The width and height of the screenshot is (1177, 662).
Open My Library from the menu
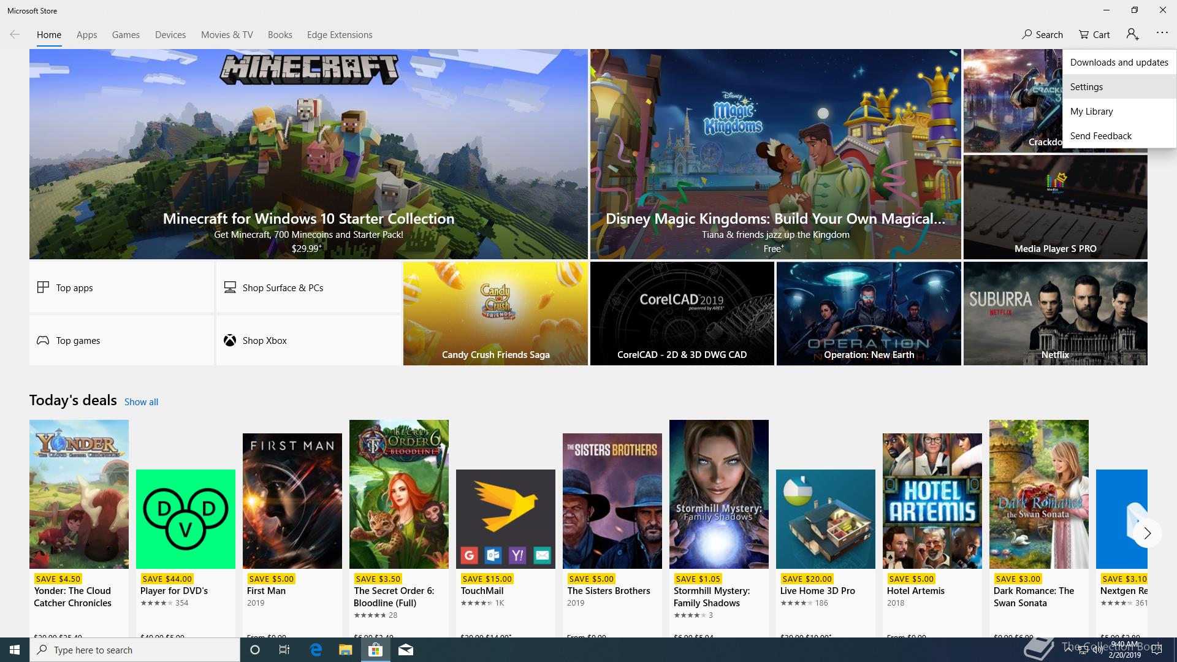point(1119,111)
